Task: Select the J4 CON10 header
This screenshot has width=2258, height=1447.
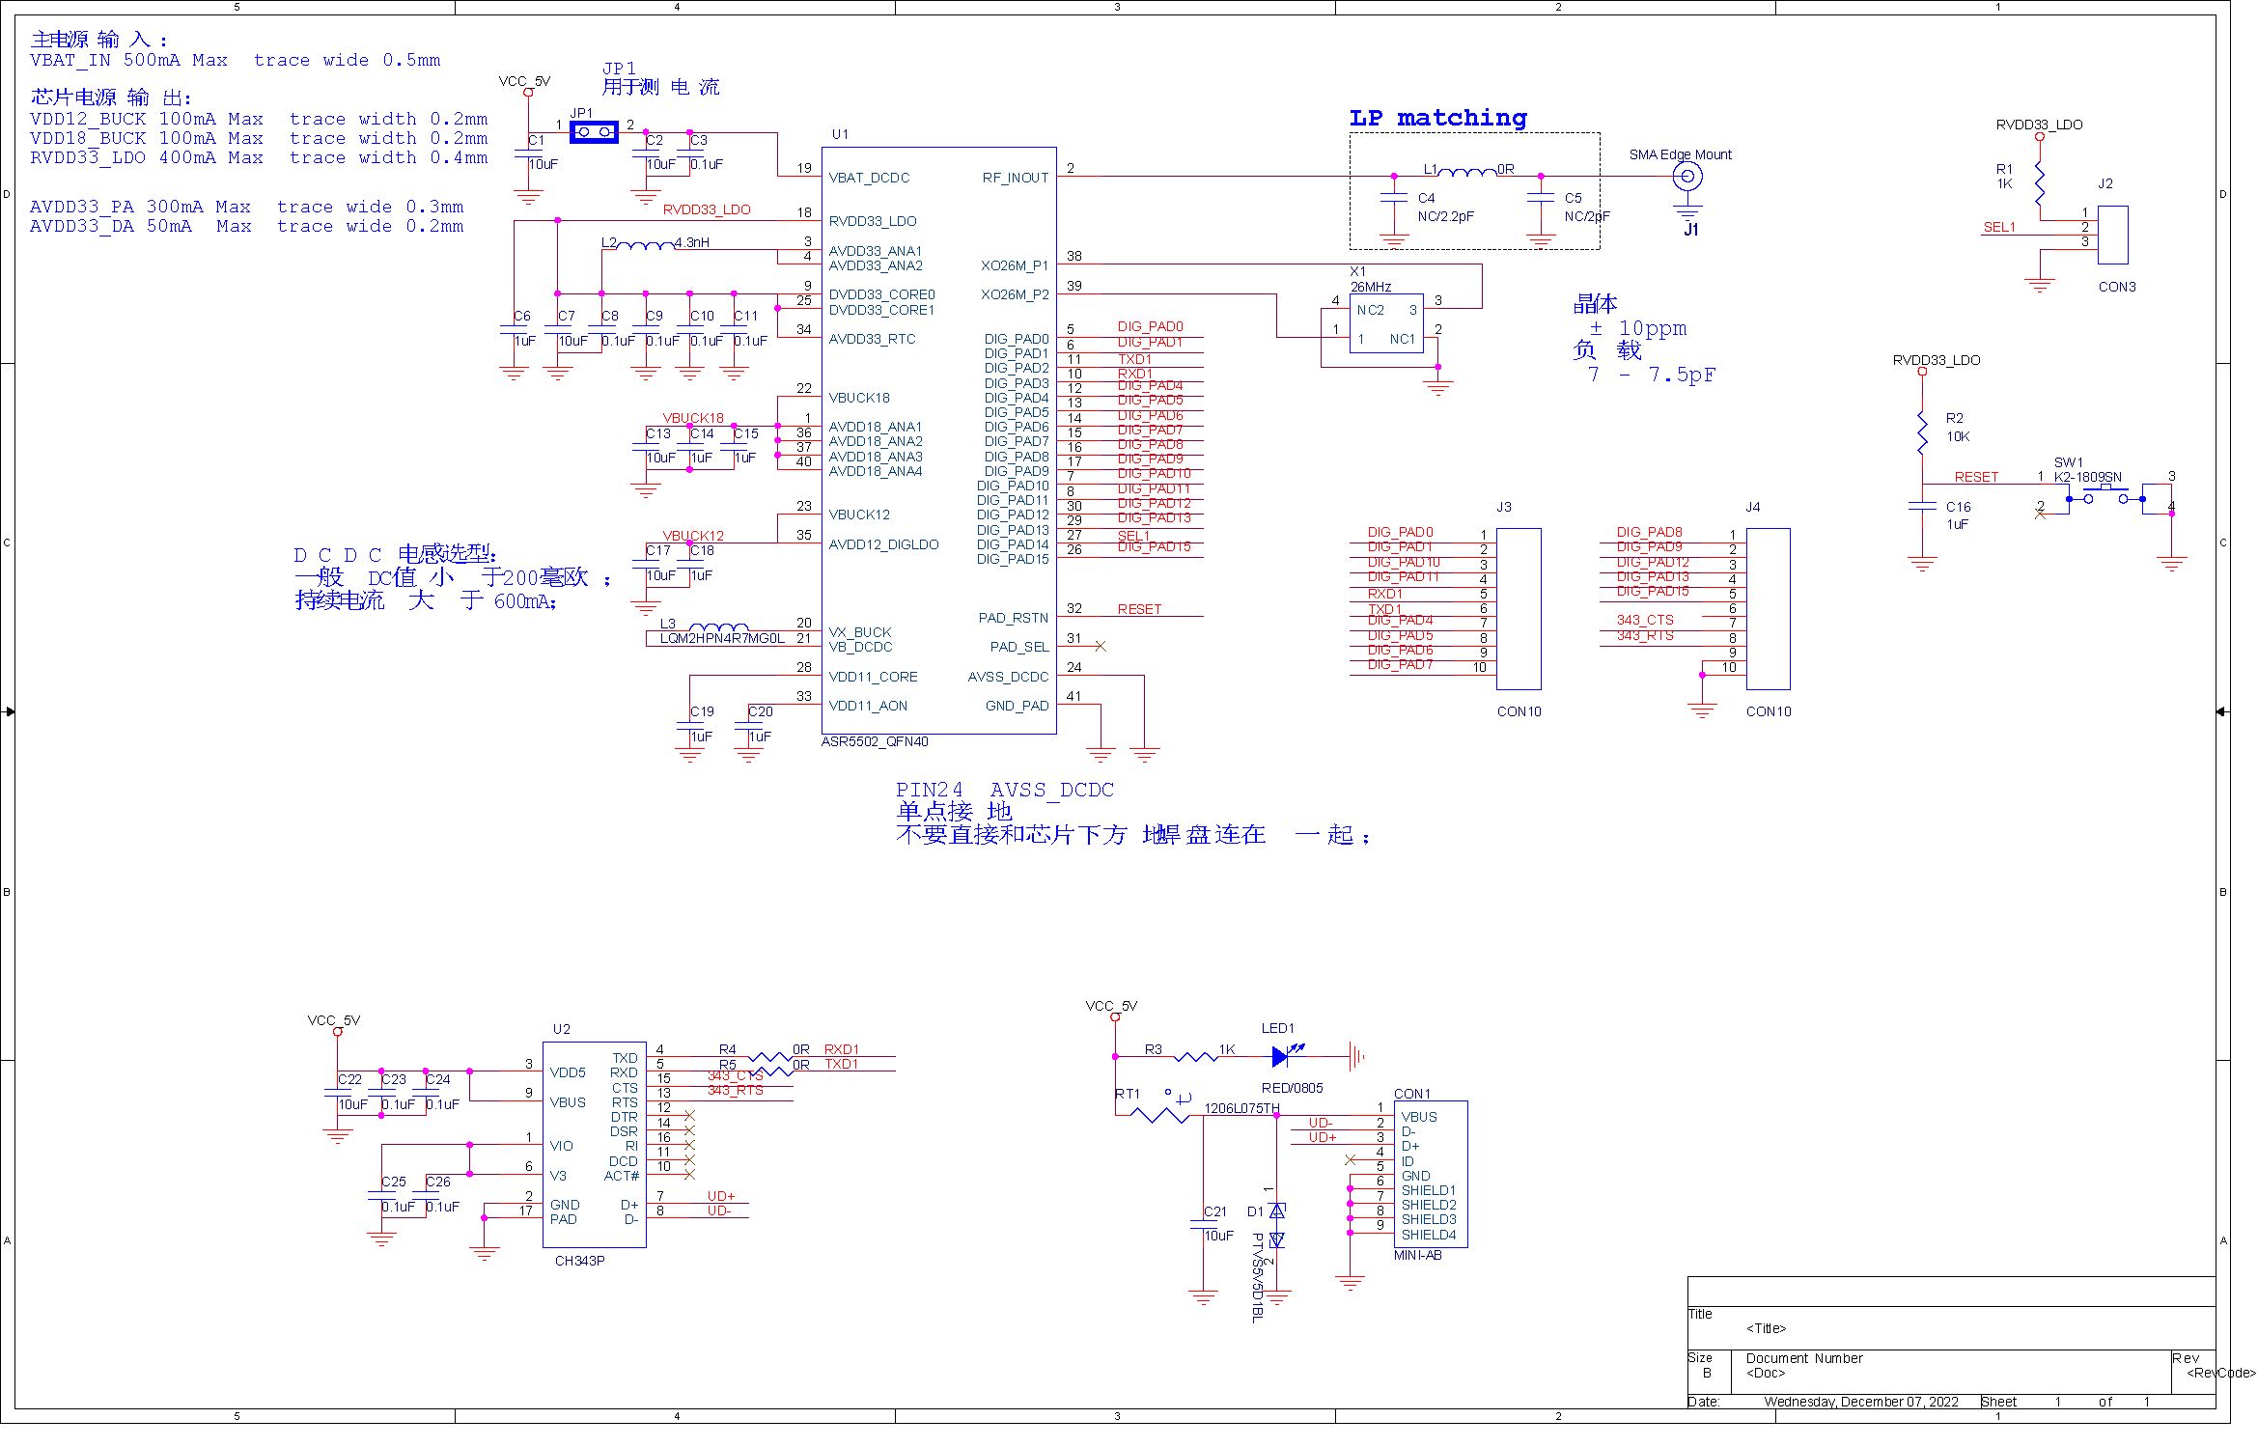Action: point(1768,608)
